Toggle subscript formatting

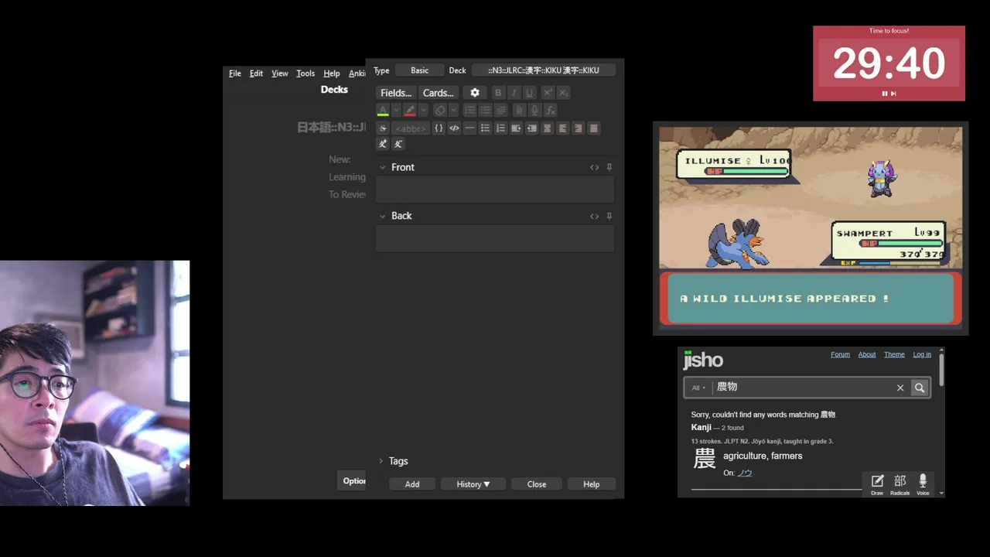pyautogui.click(x=563, y=93)
